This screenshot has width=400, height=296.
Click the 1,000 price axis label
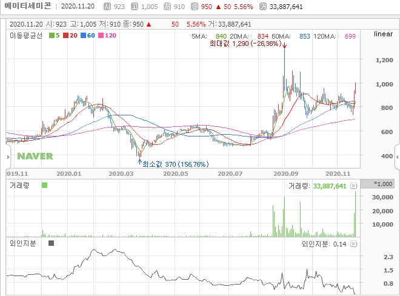coord(384,84)
